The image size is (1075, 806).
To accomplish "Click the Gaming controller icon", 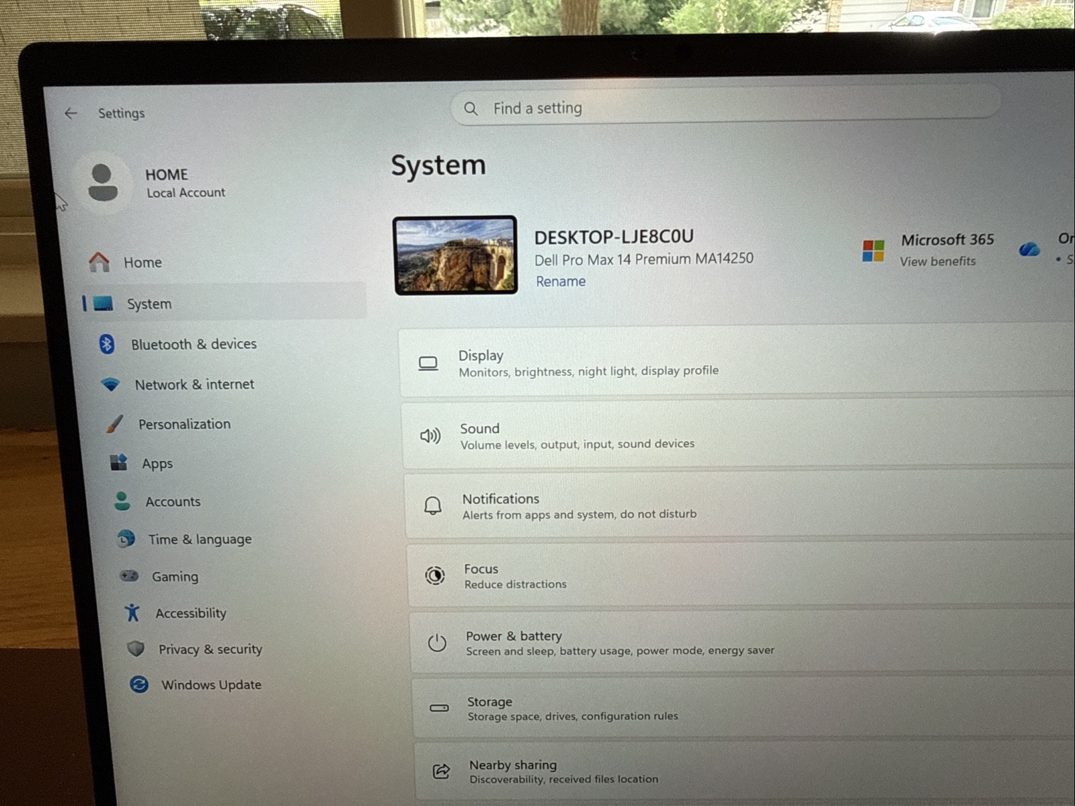I will pos(129,576).
